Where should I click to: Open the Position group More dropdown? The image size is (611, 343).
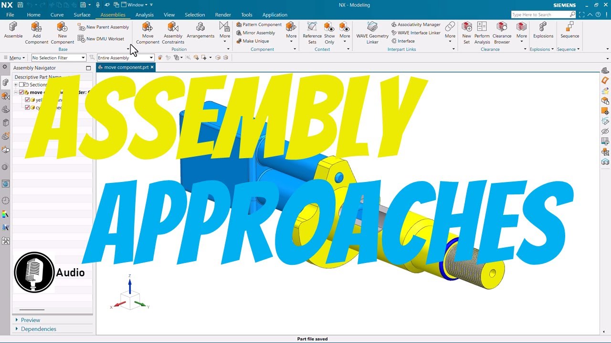click(x=225, y=32)
